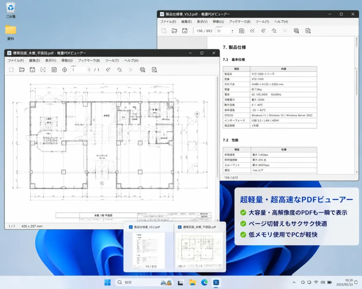Click the 420 x 297 mm status bar text
The height and width of the screenshot is (289, 362).
32,226
